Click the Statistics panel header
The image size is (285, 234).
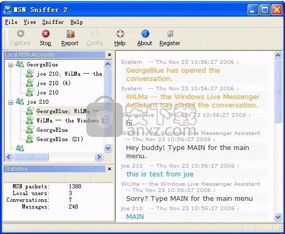click(55, 169)
